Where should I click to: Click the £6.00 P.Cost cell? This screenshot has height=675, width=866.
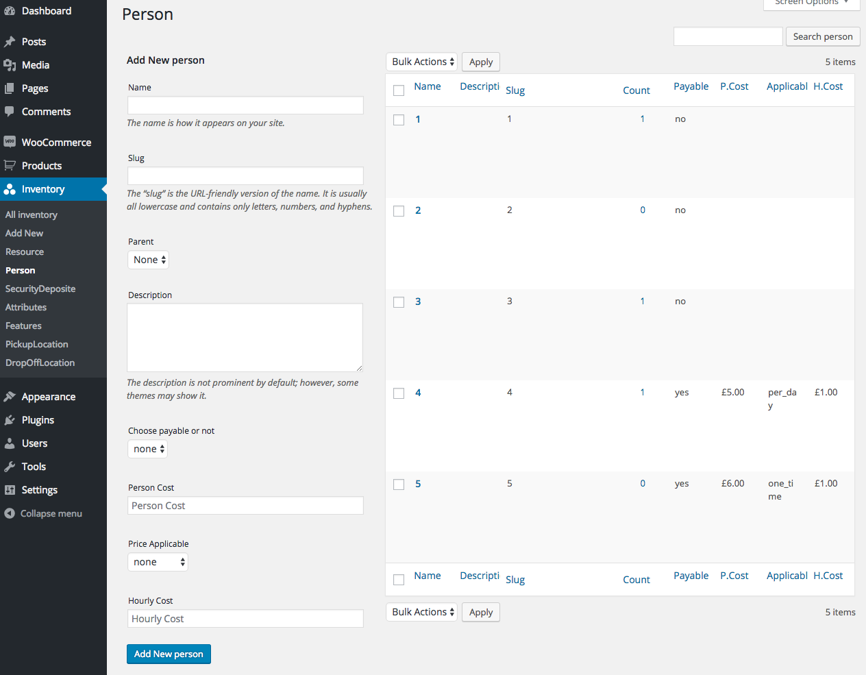[733, 484]
